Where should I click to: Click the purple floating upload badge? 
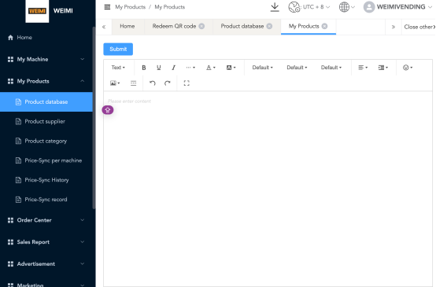click(108, 110)
